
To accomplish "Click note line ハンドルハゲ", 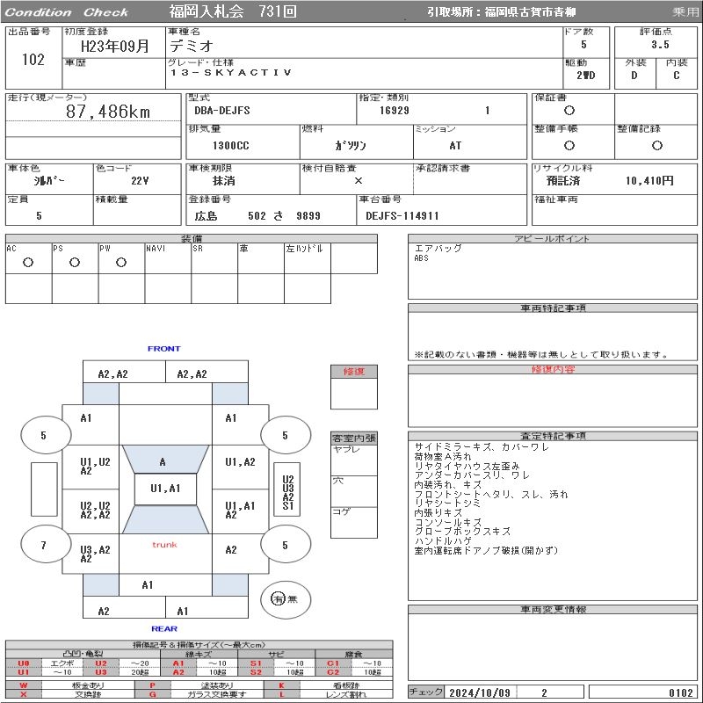I will (443, 540).
